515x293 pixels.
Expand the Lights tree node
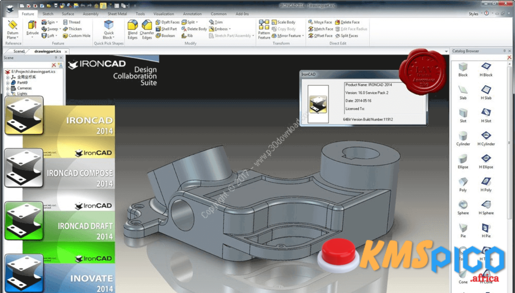8,94
